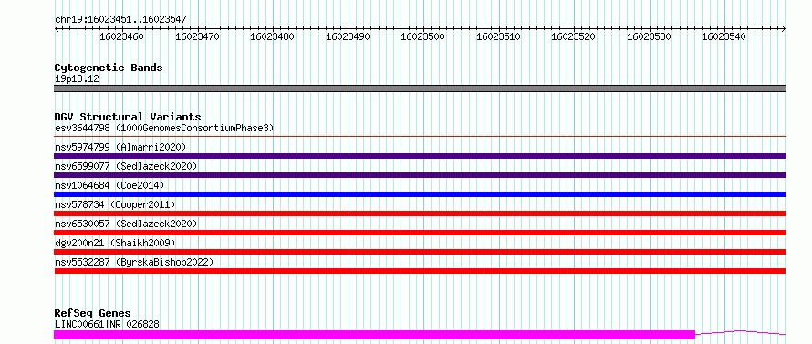The height and width of the screenshot is (344, 812).
Task: Select the gray 19p13.12 cytoband bar
Action: [x=420, y=89]
